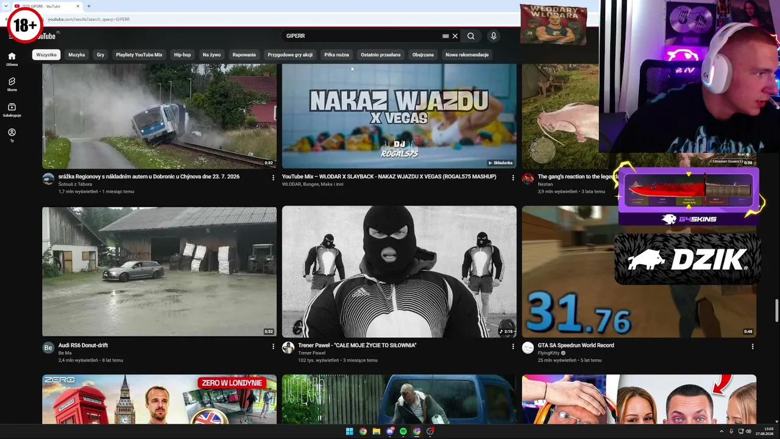The image size is (780, 439).
Task: Open the Nakaz Wjazdu X Vegas thumbnail
Action: pos(399,116)
